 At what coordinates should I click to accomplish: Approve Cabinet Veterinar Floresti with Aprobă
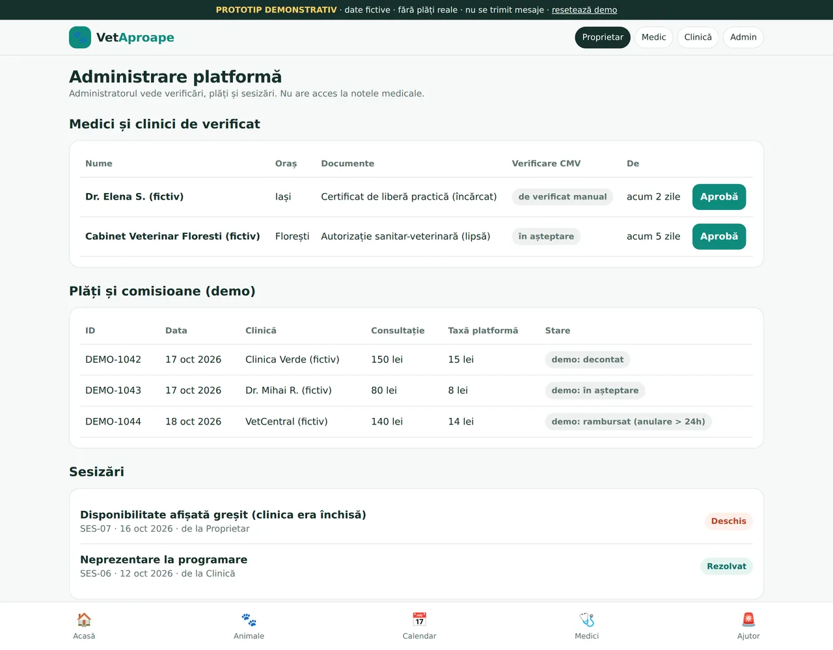719,237
